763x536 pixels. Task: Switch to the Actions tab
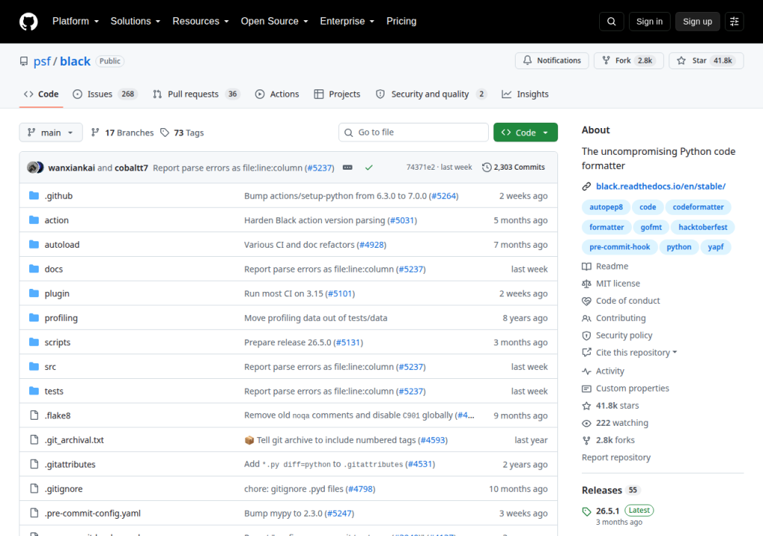click(277, 94)
